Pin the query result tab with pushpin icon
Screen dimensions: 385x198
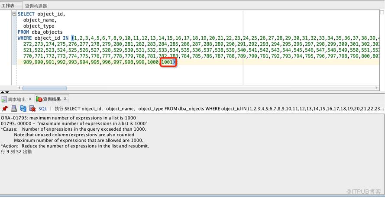tap(5, 109)
